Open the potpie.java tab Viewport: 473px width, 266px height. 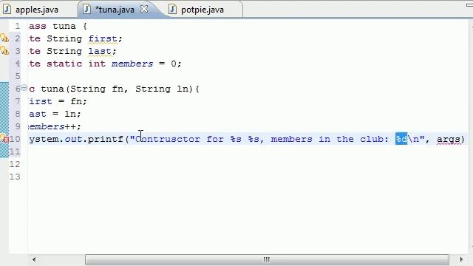tap(203, 10)
